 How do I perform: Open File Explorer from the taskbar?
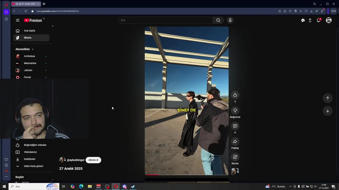90,187
